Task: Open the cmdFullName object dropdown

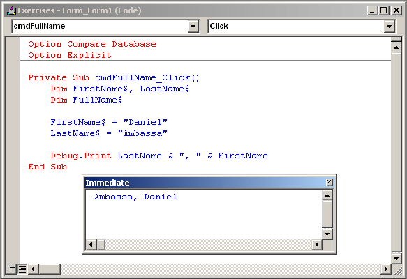Action: (x=193, y=27)
